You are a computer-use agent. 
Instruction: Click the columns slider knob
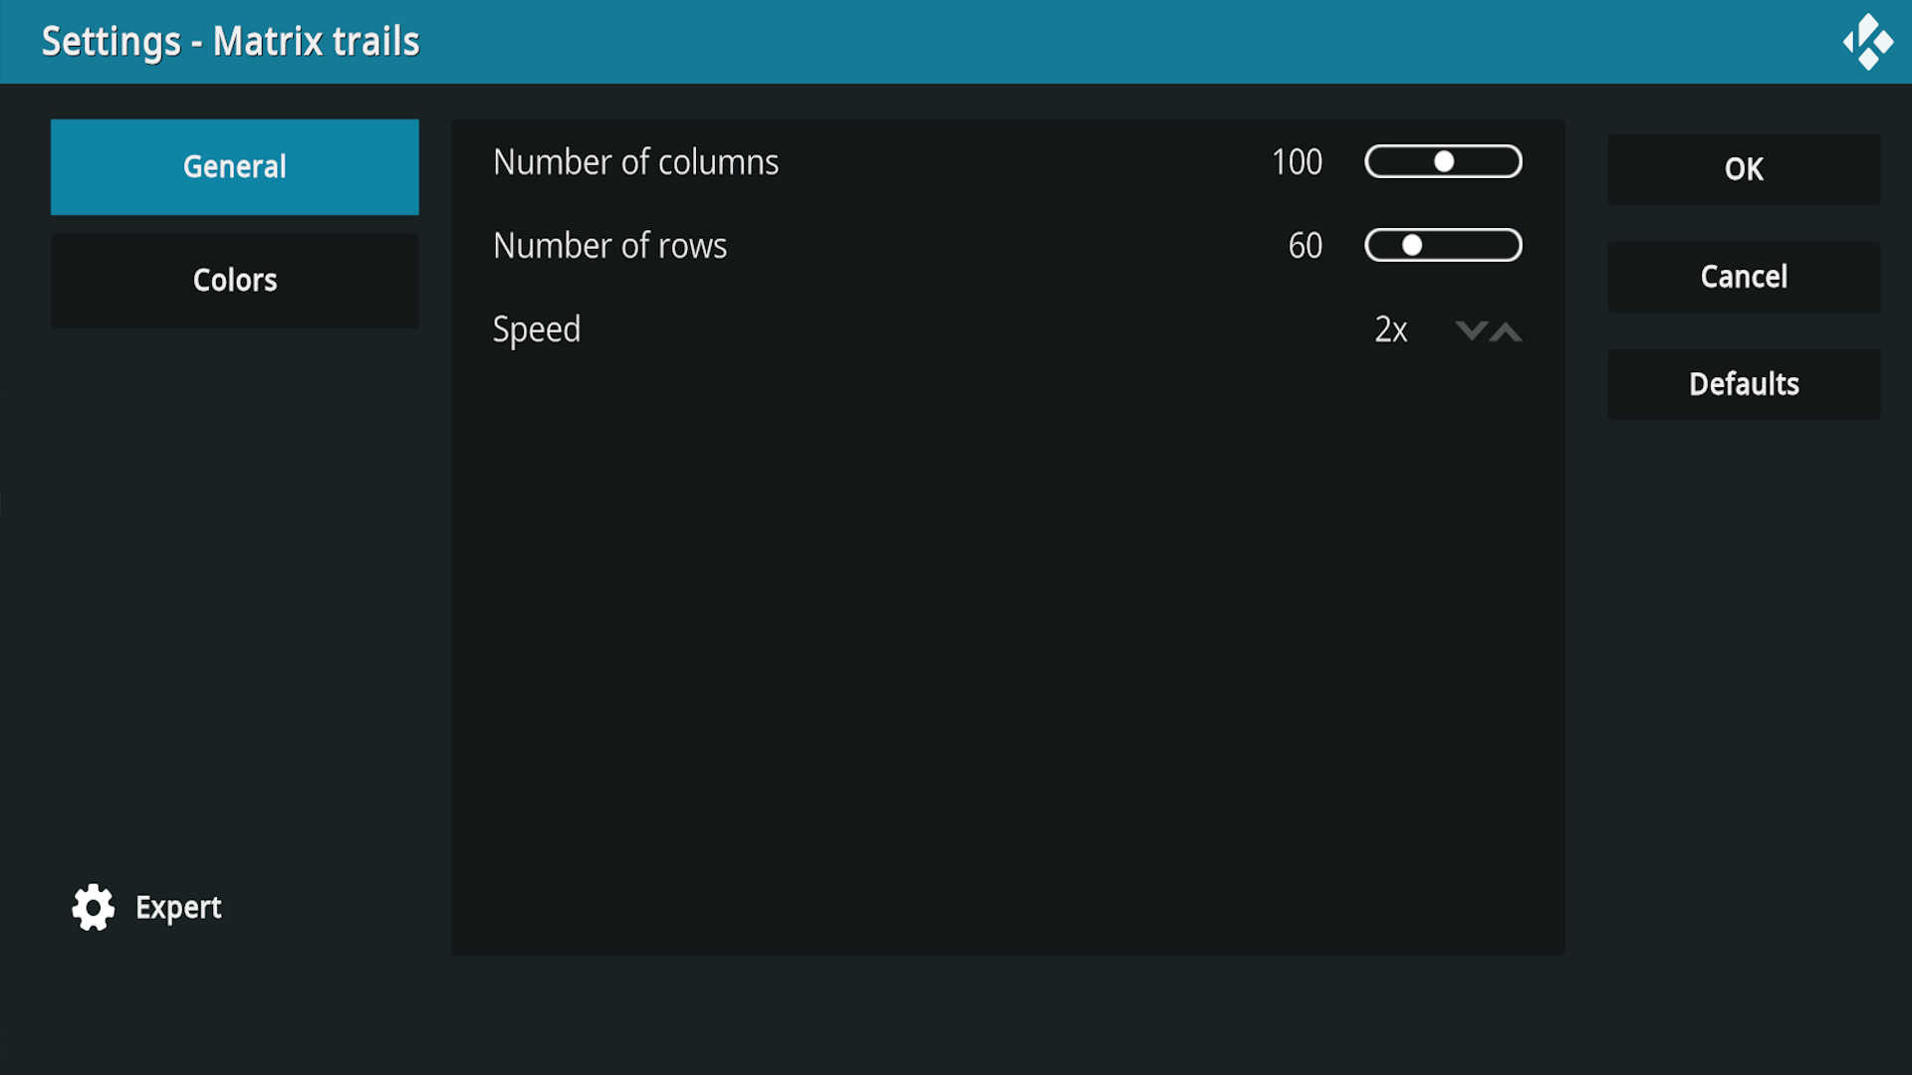(x=1444, y=161)
